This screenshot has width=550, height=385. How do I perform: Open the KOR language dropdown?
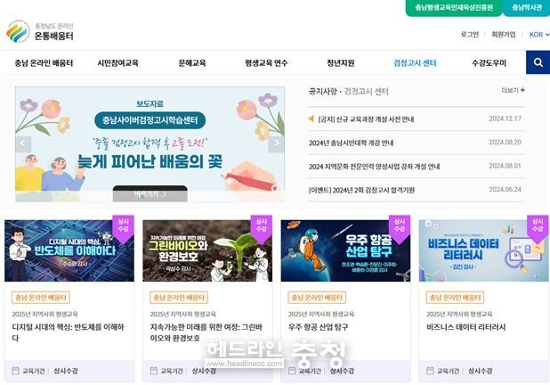pos(539,35)
